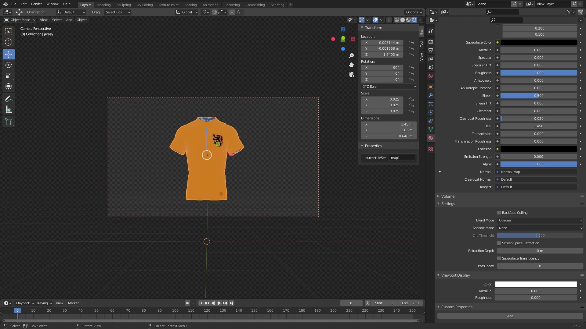Viewport: 586px width, 329px height.
Task: Select the combined Transform tool
Action: [x=9, y=86]
